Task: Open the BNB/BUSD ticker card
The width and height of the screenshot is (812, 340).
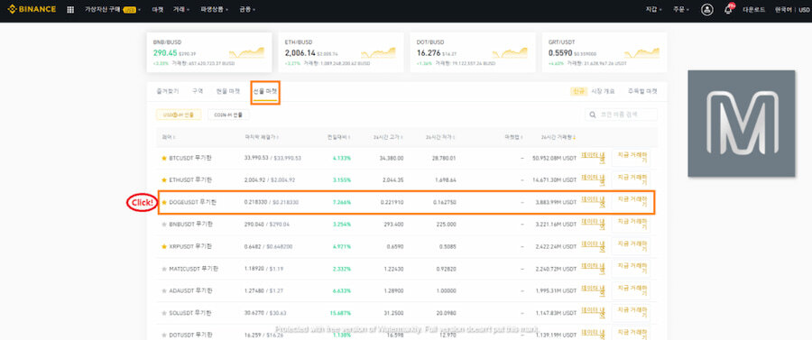Action: point(209,52)
